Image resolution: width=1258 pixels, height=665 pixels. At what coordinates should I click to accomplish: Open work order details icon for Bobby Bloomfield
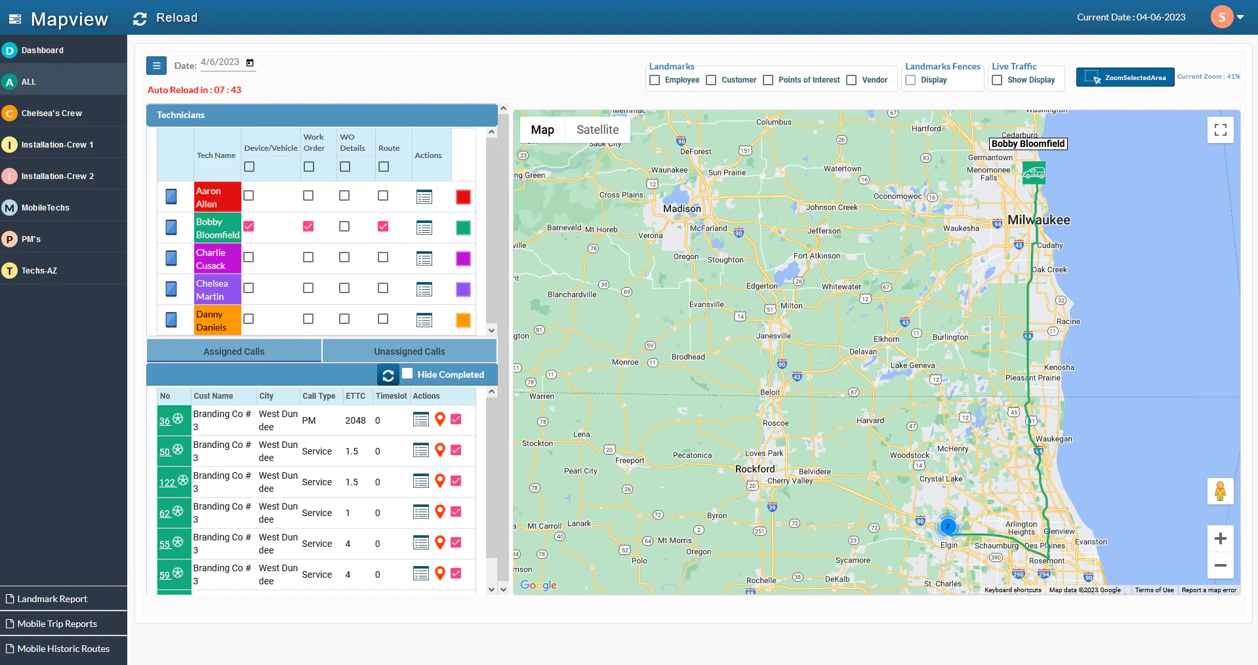tap(424, 228)
